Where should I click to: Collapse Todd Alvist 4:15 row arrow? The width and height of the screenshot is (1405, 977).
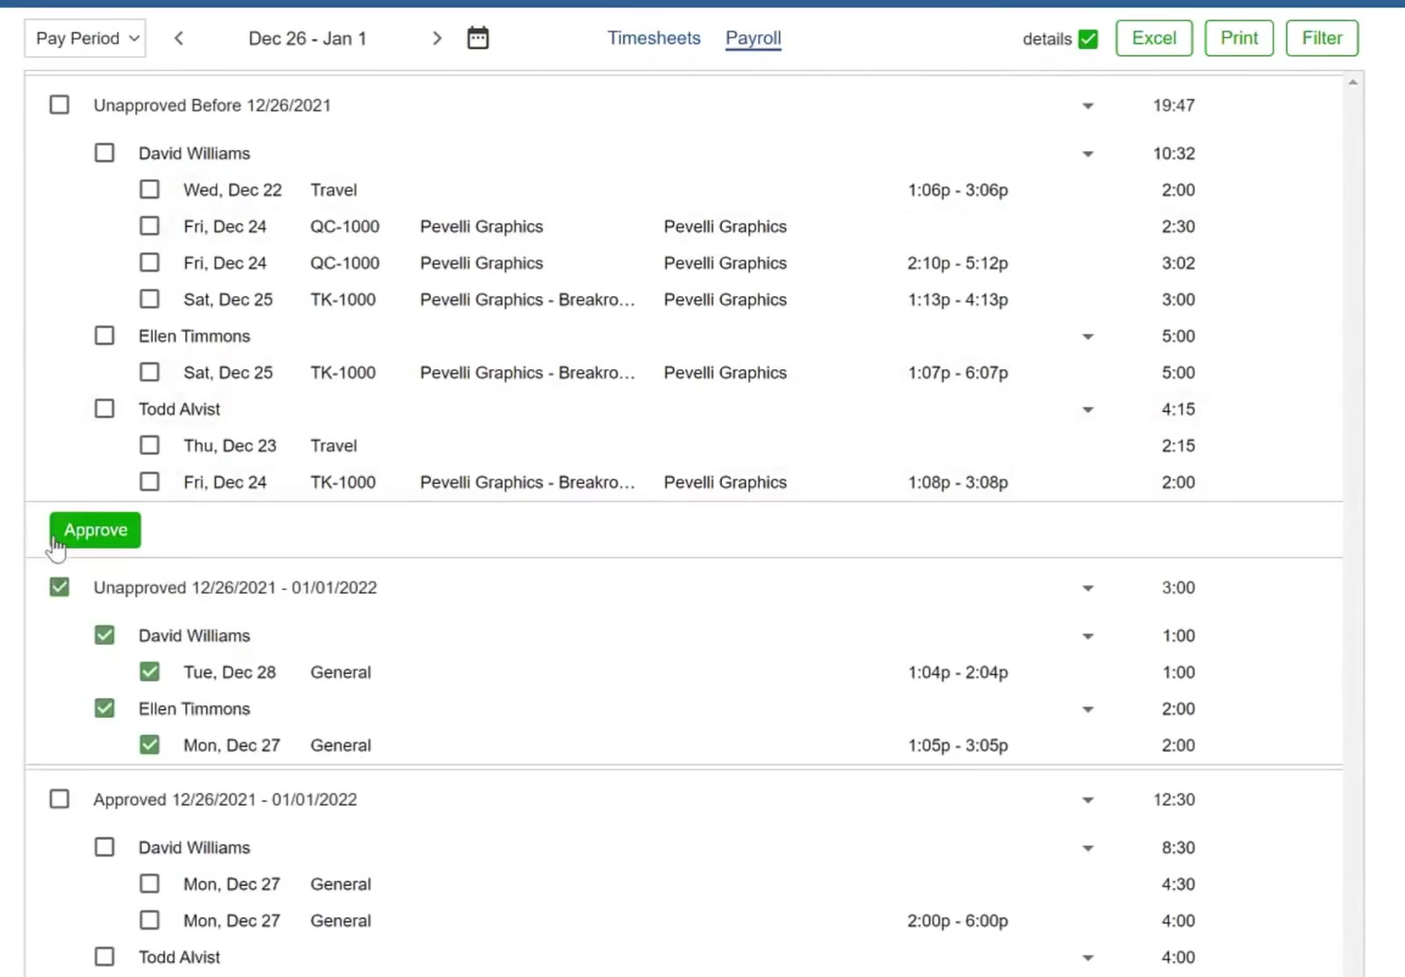[x=1088, y=409]
